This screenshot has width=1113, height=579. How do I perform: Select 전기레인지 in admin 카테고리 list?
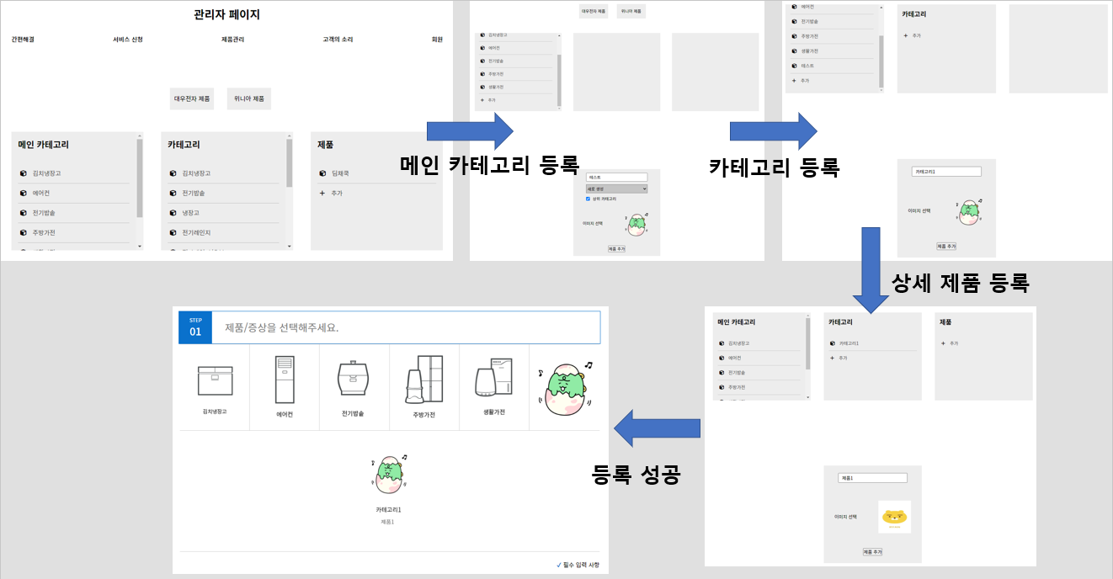[224, 232]
